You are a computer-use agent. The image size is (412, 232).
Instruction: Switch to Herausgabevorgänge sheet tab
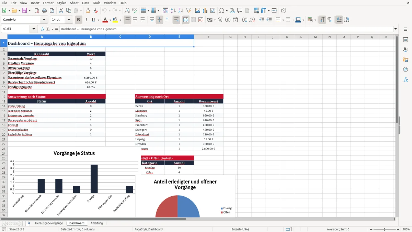point(49,223)
